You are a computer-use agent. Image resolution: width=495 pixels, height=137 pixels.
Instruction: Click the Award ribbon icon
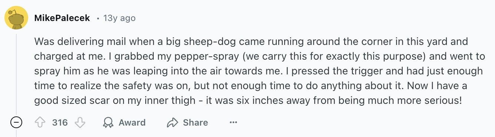(108, 123)
